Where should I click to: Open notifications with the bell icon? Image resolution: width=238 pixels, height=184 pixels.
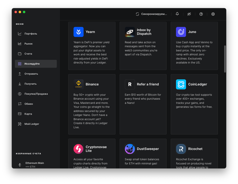pyautogui.click(x=177, y=14)
